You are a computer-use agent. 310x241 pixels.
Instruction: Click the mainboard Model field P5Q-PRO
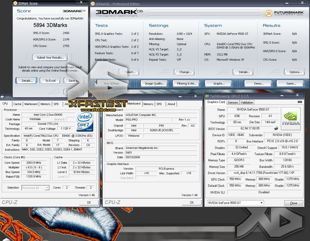(148, 120)
